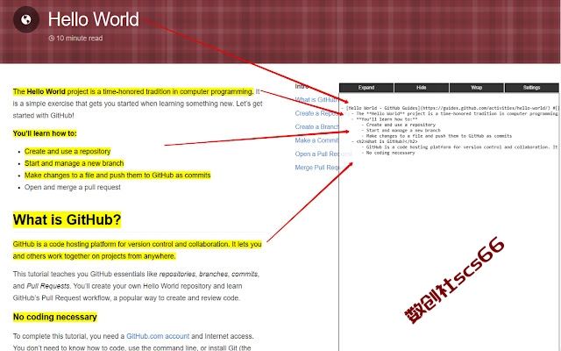
Task: Click 'Open and merge a pull request' bullet
Action: [73, 187]
